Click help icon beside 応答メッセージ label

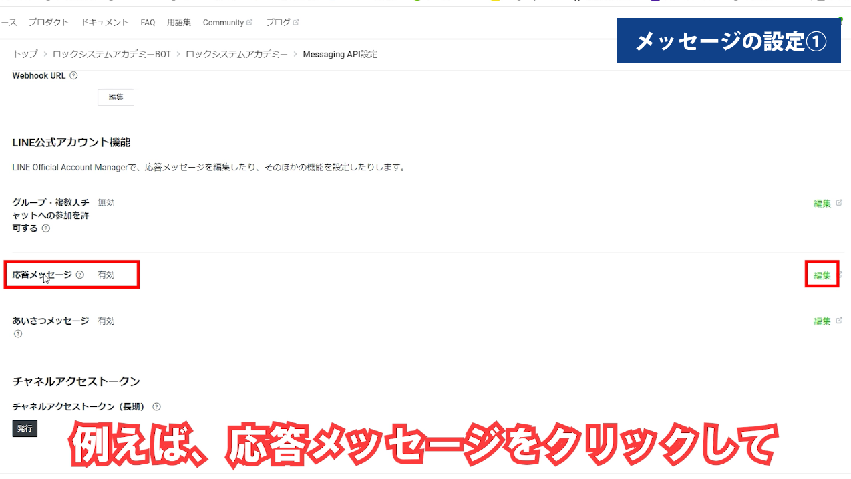click(x=80, y=275)
